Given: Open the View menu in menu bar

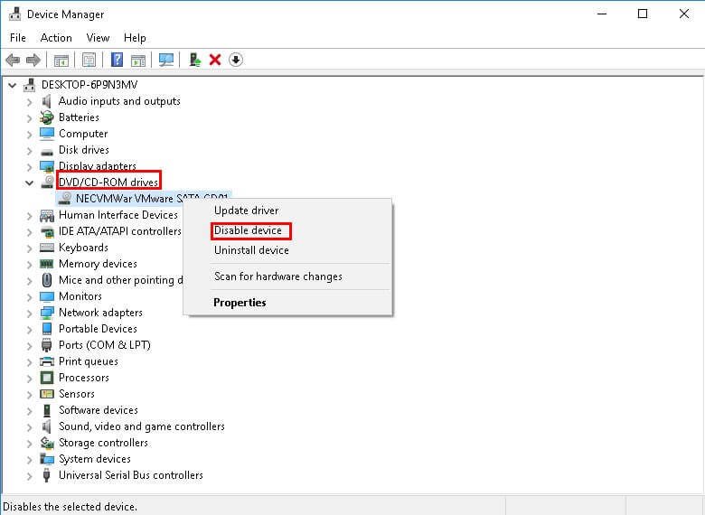Looking at the screenshot, I should click(x=98, y=38).
